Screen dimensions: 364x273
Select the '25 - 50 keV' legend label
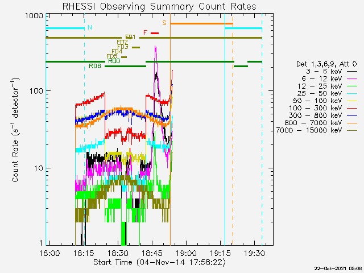click(x=320, y=93)
